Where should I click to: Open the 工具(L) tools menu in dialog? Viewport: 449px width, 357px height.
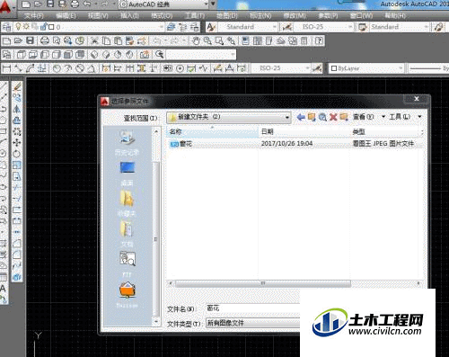(405, 117)
